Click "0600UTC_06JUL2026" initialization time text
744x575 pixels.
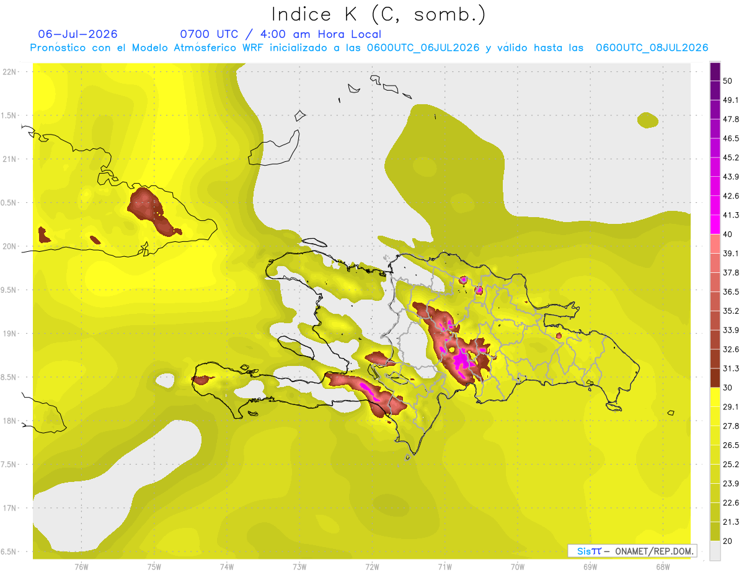[423, 48]
